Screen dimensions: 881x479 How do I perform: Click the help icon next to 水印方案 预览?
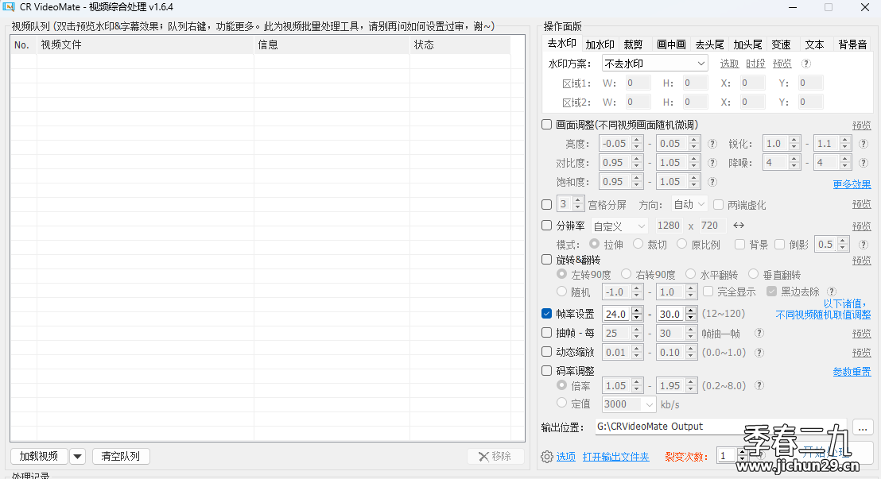pyautogui.click(x=805, y=64)
